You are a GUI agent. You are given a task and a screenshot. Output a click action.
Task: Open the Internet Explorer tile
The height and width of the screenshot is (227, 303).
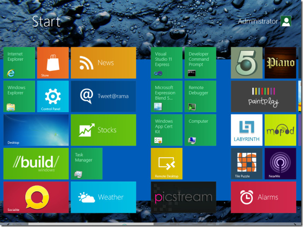pyautogui.click(x=19, y=62)
